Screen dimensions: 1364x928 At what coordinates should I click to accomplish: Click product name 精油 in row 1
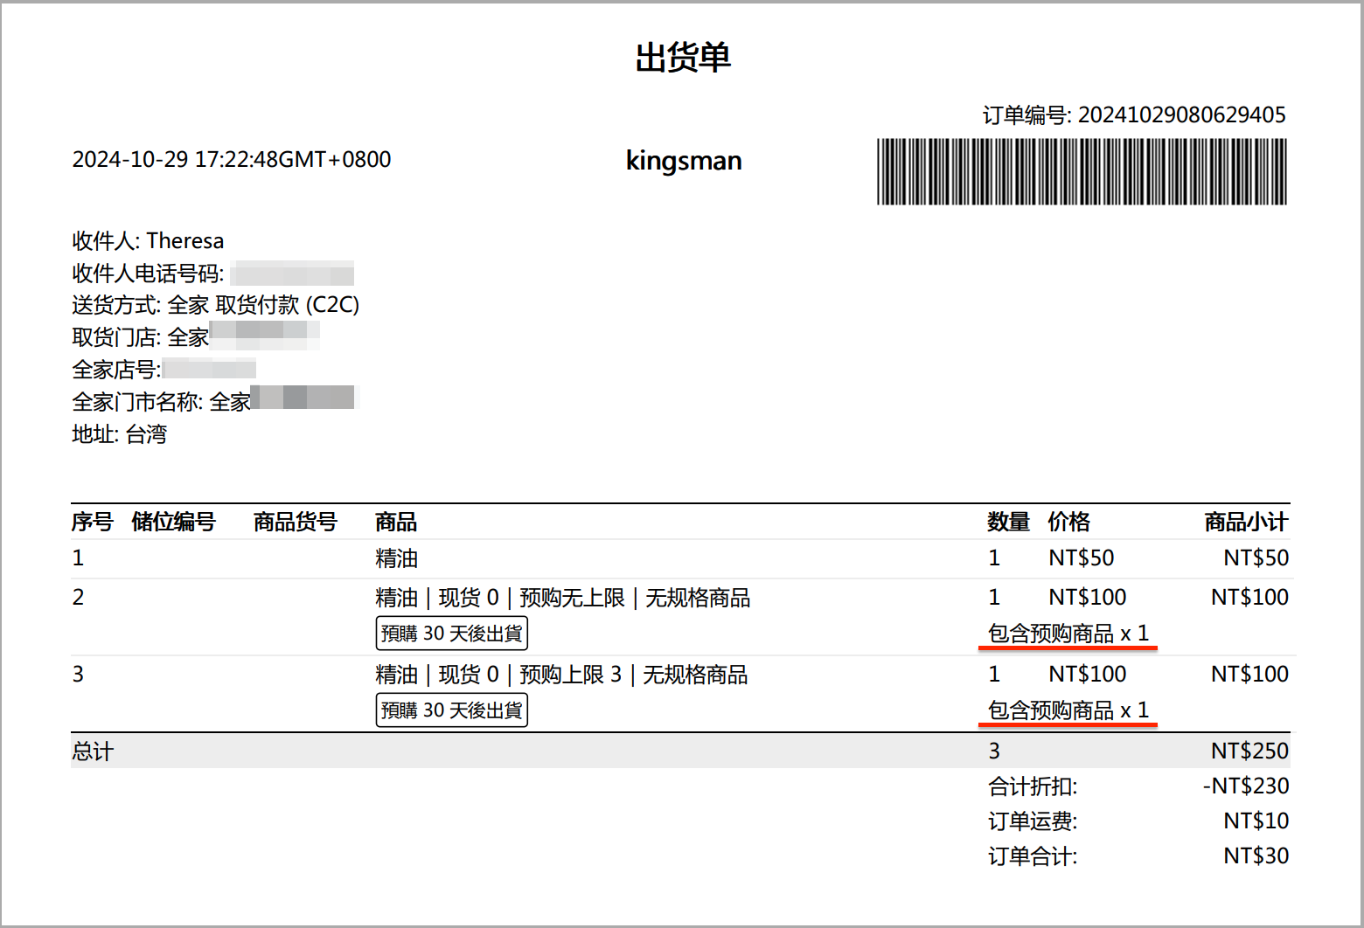coord(396,558)
